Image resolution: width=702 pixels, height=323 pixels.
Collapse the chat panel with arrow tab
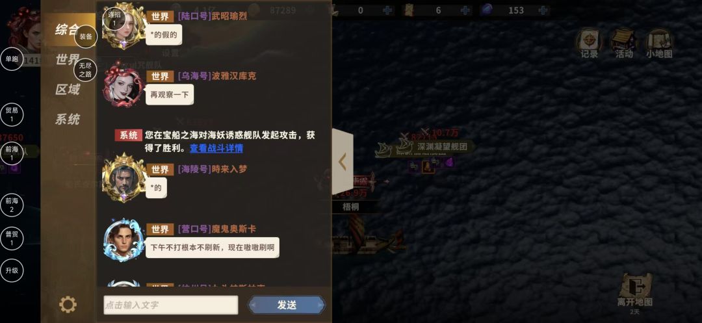pos(343,161)
